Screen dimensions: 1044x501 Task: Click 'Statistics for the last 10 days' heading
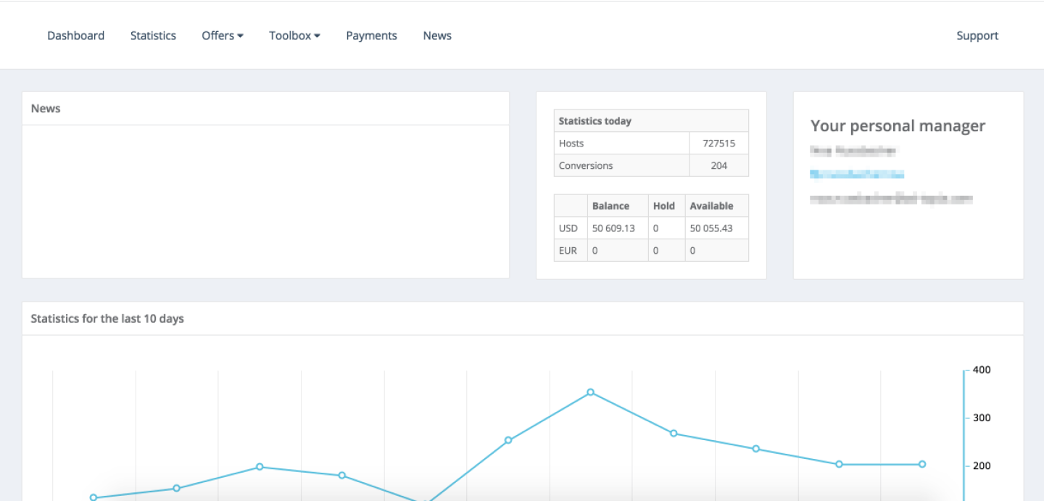tap(107, 319)
